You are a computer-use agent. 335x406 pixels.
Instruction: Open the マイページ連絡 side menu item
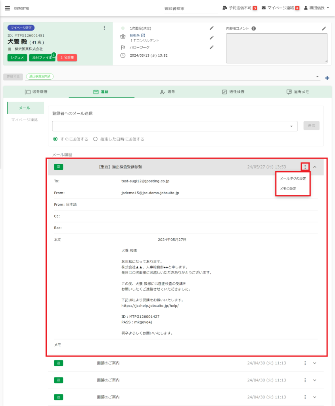[x=25, y=120]
